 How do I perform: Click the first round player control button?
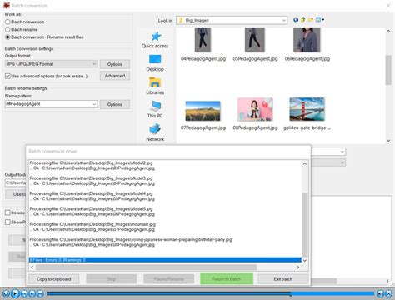click(x=6, y=293)
